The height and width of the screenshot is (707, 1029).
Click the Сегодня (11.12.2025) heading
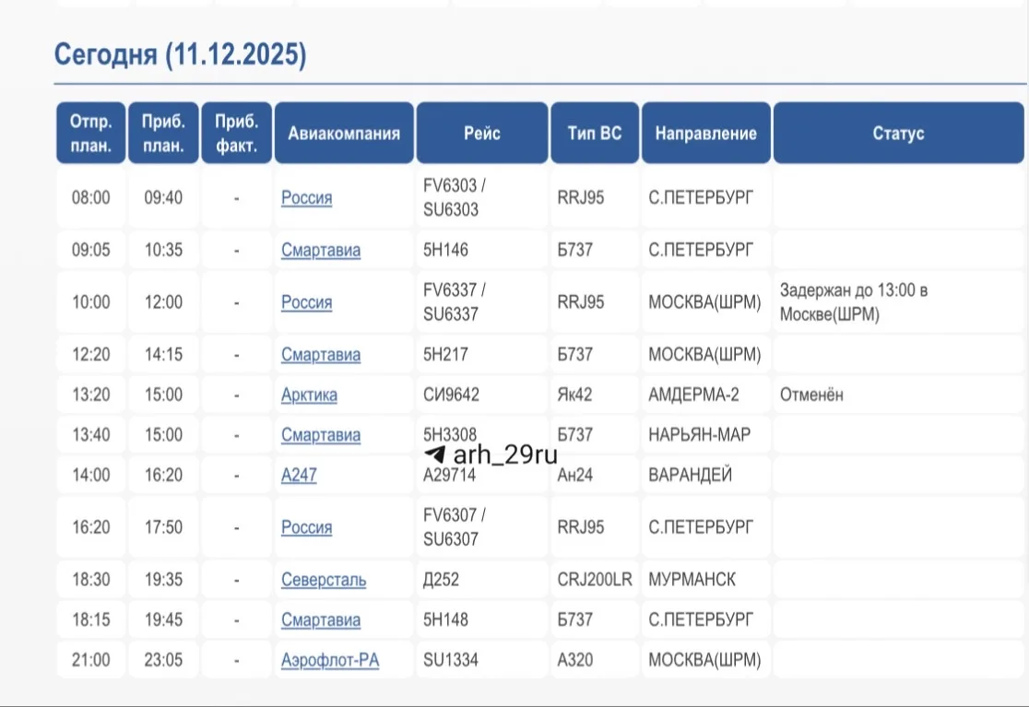pyautogui.click(x=180, y=54)
